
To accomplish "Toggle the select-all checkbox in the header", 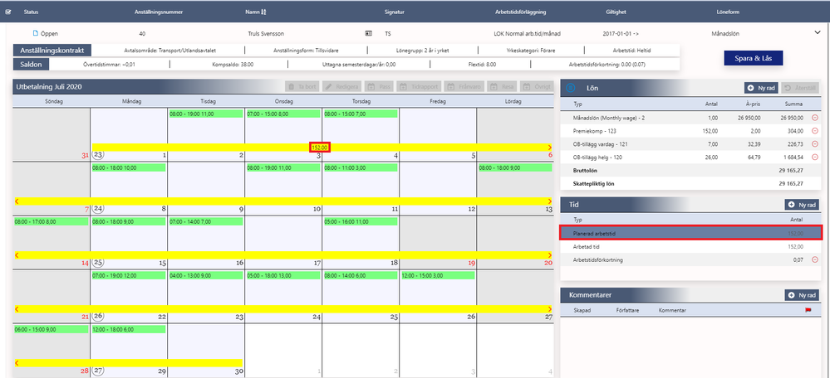I will (x=7, y=11).
